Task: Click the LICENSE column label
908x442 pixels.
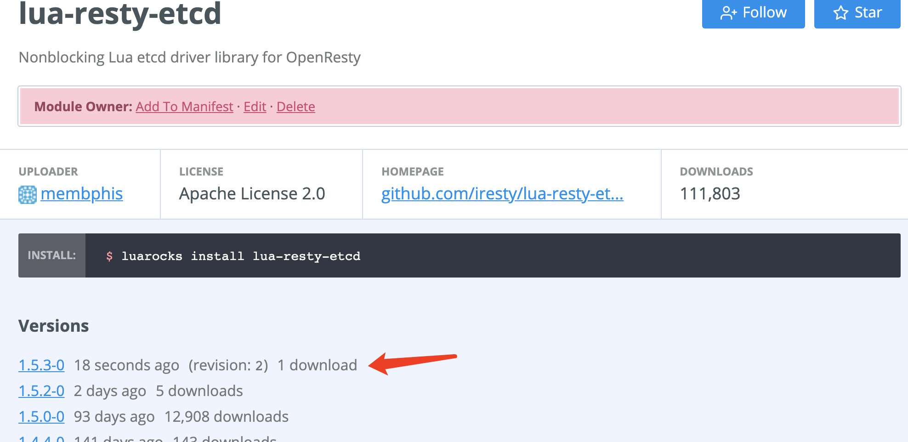Action: coord(201,172)
